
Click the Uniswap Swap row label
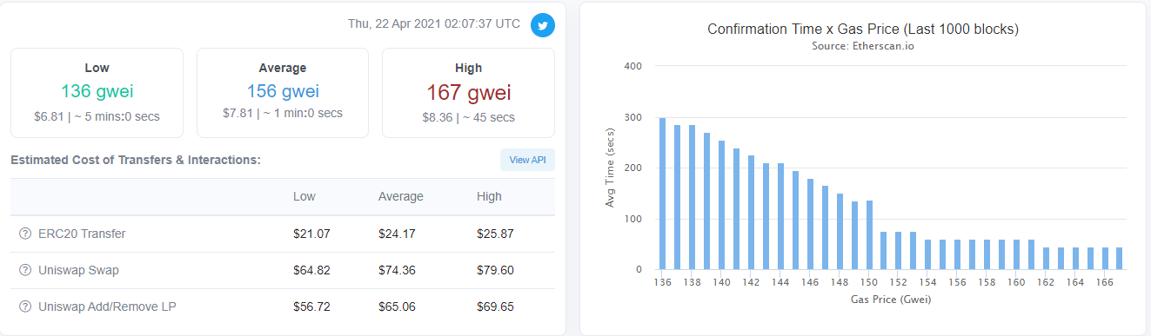pos(78,270)
